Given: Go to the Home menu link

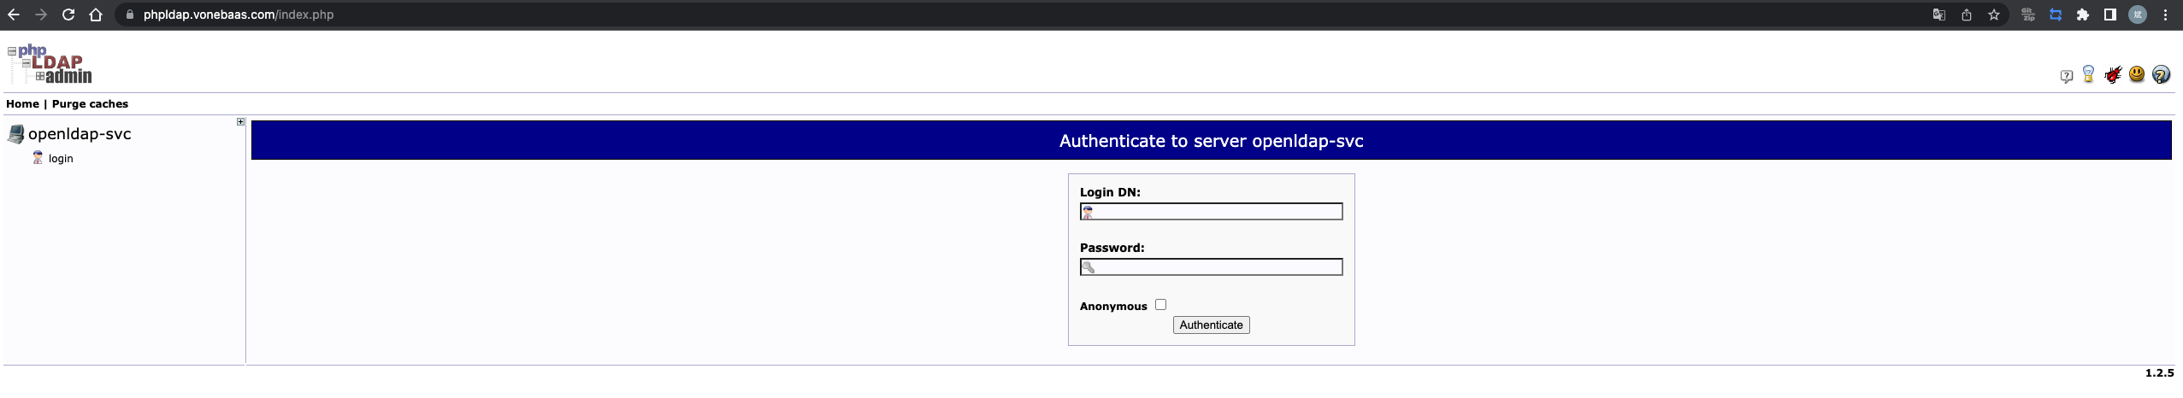Looking at the screenshot, I should coord(22,104).
